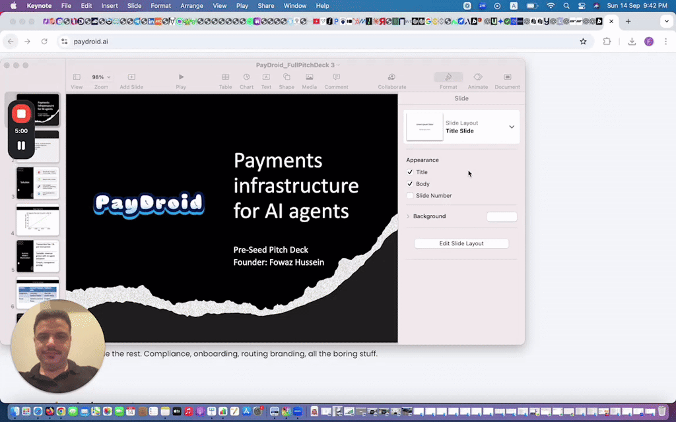The height and width of the screenshot is (422, 676).
Task: Insert a Chart from the toolbar
Action: (246, 81)
